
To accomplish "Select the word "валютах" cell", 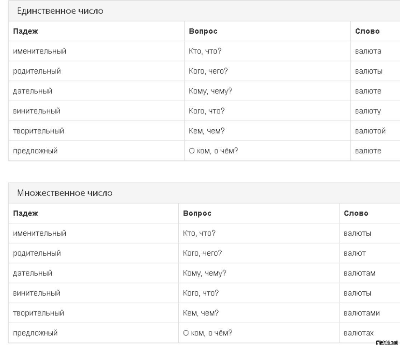I will pyautogui.click(x=359, y=333).
